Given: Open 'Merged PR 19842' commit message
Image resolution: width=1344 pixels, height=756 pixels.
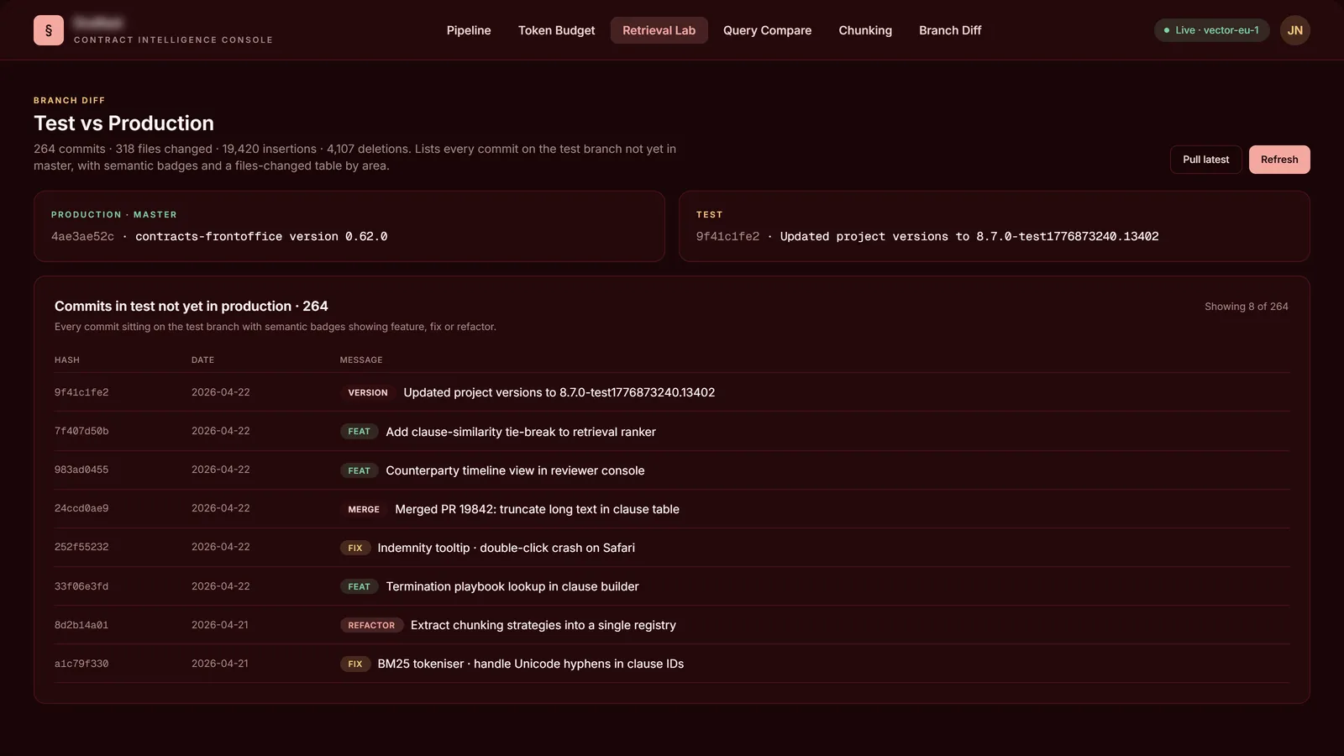Looking at the screenshot, I should 537,509.
